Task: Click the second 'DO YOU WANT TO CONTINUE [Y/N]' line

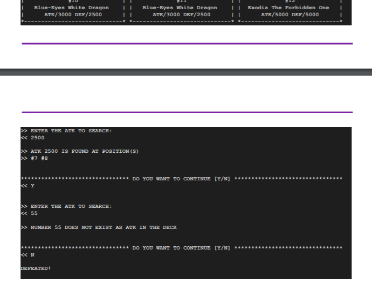Action: (x=182, y=248)
